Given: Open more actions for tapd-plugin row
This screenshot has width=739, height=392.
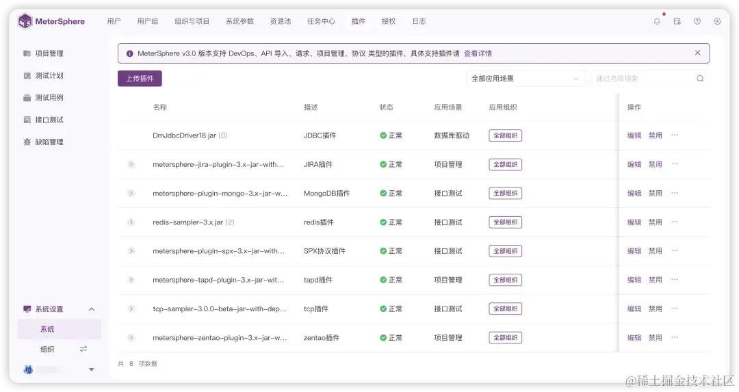Looking at the screenshot, I should 675,279.
